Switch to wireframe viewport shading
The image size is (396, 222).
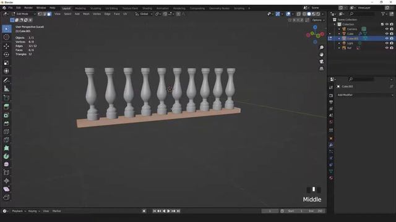pos(304,14)
